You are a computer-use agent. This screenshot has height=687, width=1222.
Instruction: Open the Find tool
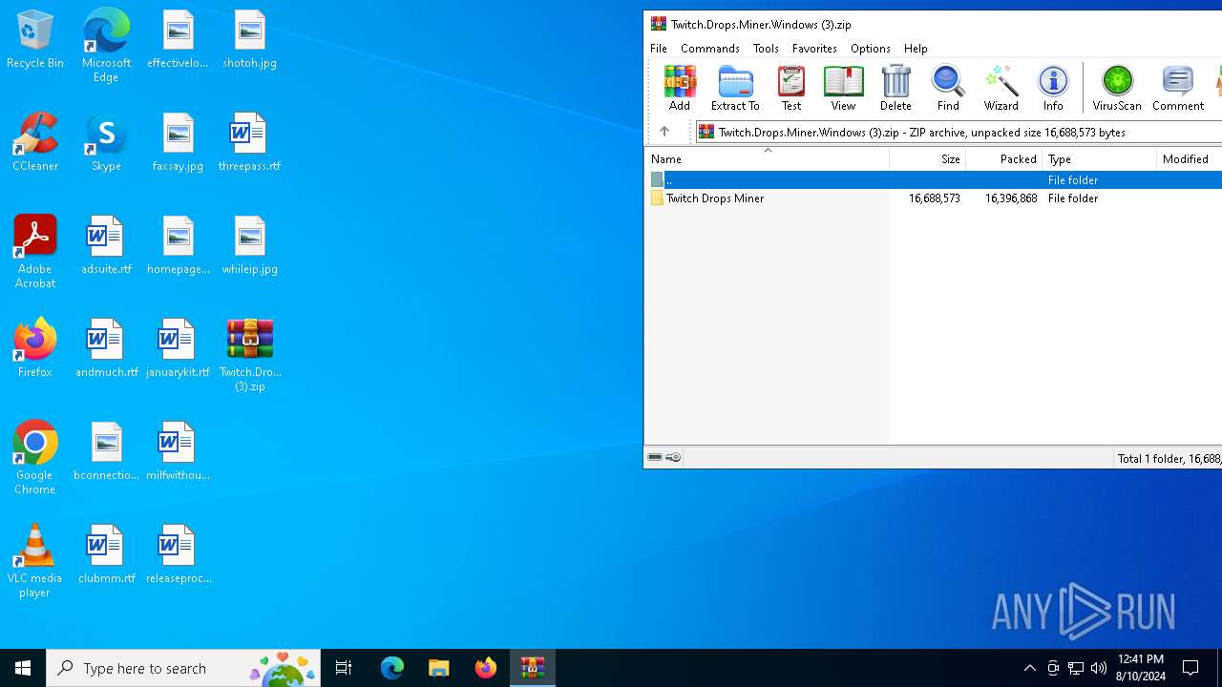pos(948,88)
